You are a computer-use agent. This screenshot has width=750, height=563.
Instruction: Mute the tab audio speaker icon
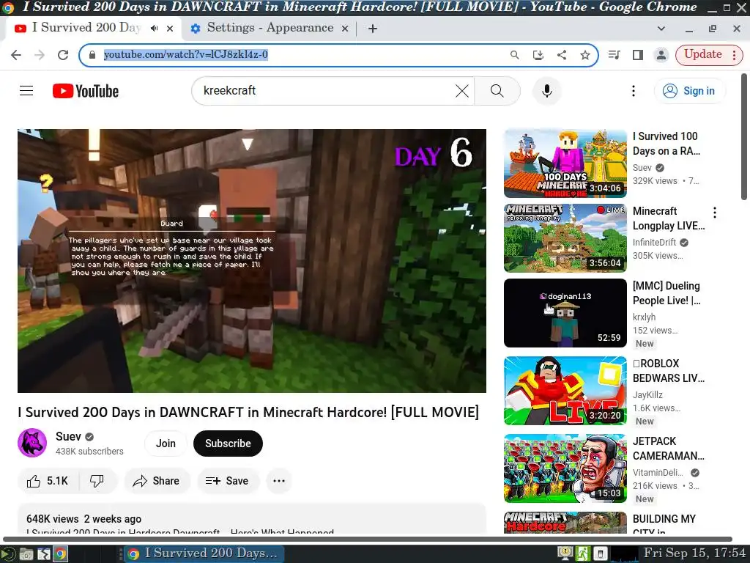tap(154, 29)
